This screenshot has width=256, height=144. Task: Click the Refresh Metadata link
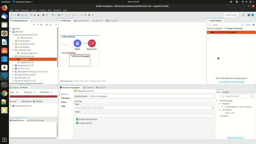pyautogui.click(x=236, y=138)
